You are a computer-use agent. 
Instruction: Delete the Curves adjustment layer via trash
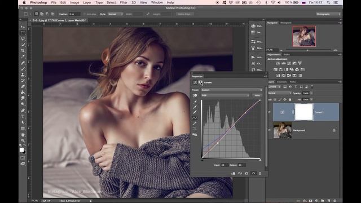coord(260,173)
